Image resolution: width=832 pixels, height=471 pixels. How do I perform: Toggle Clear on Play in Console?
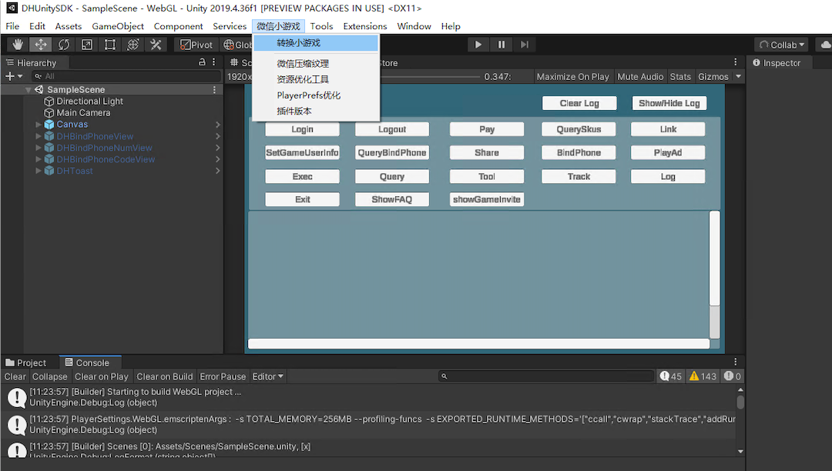point(102,376)
